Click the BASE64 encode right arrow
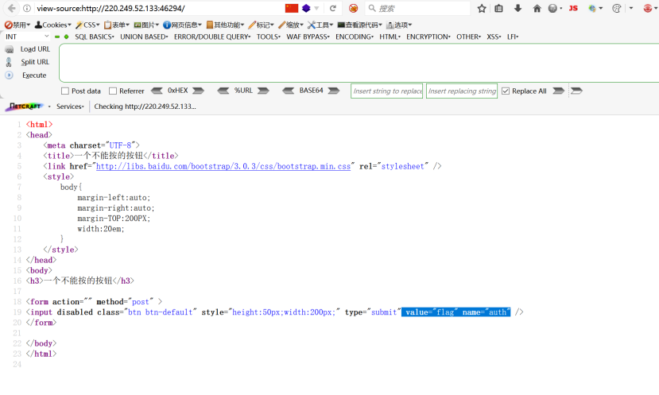The image size is (659, 395). (334, 91)
